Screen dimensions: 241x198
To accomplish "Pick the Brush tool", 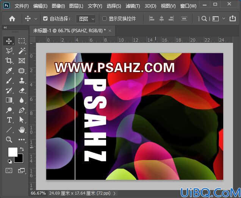I will click(x=9, y=80).
